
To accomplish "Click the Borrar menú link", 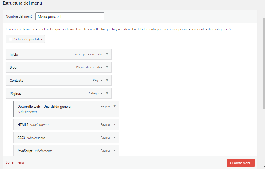I will point(15,162).
